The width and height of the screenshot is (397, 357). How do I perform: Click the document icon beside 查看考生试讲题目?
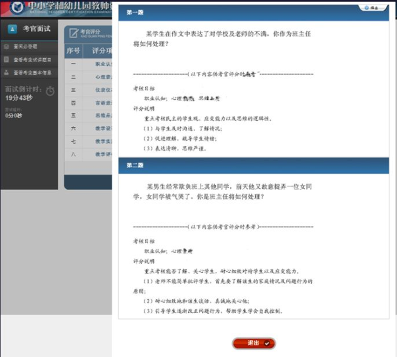point(6,60)
